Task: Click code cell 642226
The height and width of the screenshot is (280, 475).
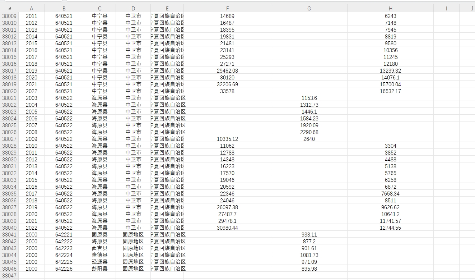Action: [64, 268]
